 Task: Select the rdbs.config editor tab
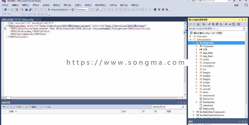(7, 20)
